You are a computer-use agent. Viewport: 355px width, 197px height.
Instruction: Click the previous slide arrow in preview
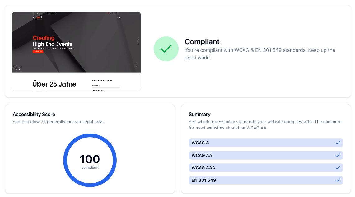point(16,68)
